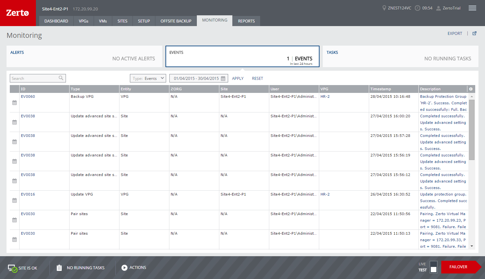Switch to the Reports tab
485x279 pixels.
(x=246, y=21)
